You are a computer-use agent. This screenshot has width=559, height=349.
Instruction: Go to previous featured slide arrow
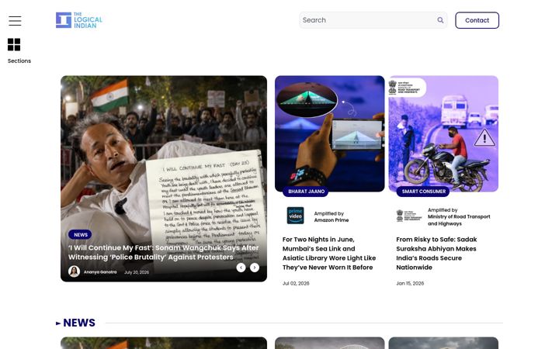coord(241,268)
